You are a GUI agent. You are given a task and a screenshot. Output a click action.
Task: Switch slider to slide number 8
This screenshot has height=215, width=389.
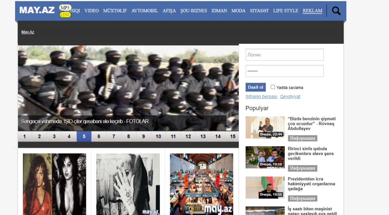pyautogui.click(x=128, y=136)
